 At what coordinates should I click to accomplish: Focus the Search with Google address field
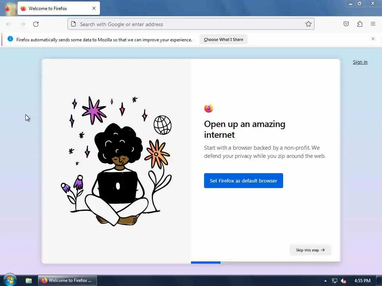pyautogui.click(x=191, y=24)
